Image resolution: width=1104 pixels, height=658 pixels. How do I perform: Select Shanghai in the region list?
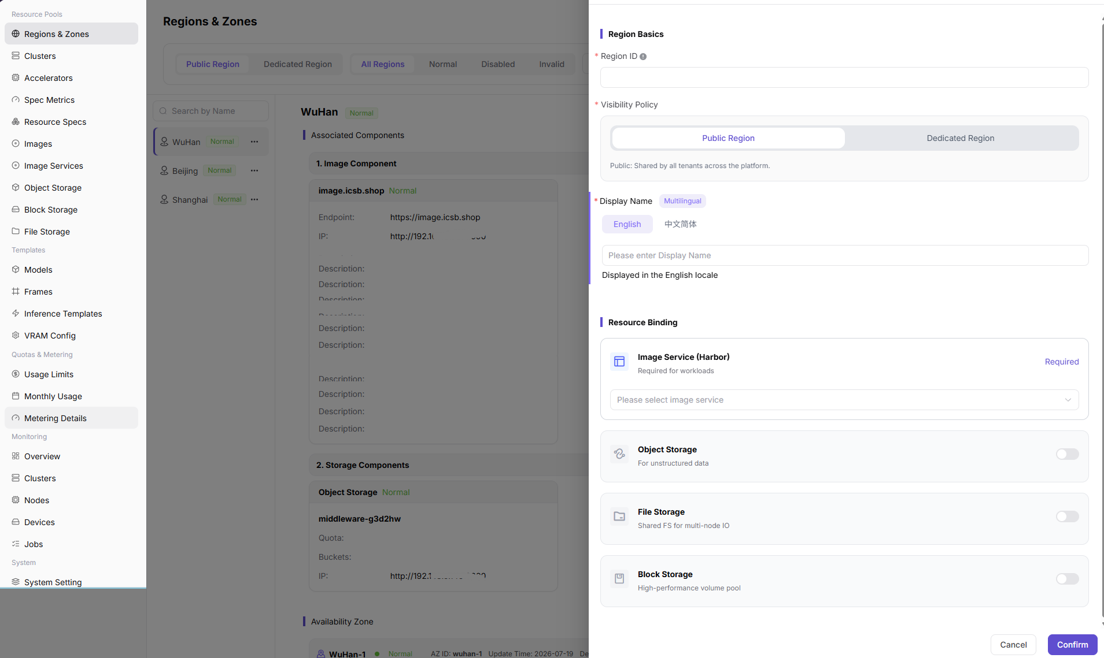211,199
